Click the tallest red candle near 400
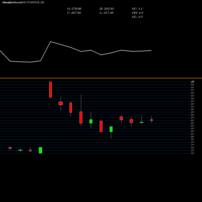Image resolution: width=202 pixels, height=202 pixels. (50, 90)
